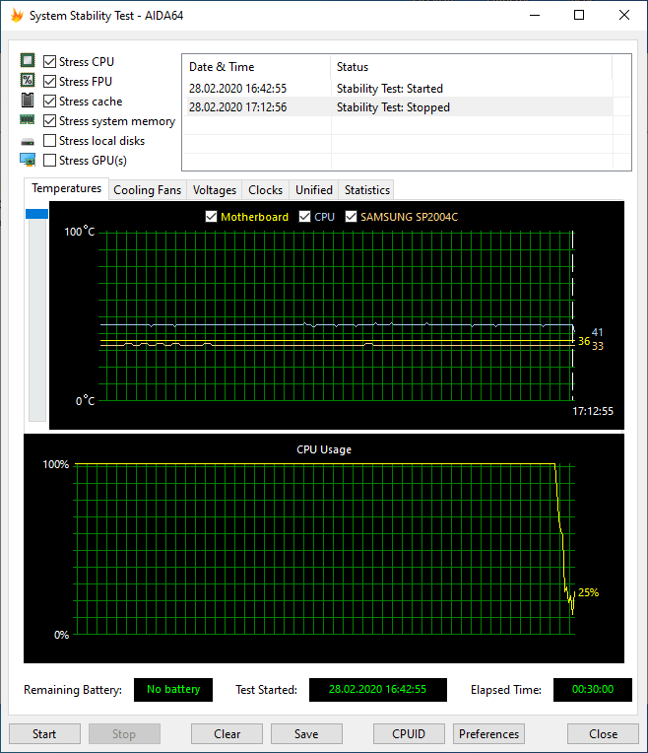
Task: Select the Stability Test: Started log row
Action: [398, 89]
